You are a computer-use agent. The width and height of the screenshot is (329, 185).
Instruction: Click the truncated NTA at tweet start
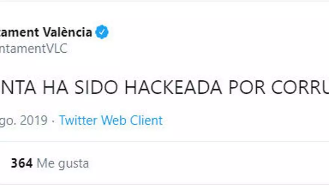[x=18, y=87]
